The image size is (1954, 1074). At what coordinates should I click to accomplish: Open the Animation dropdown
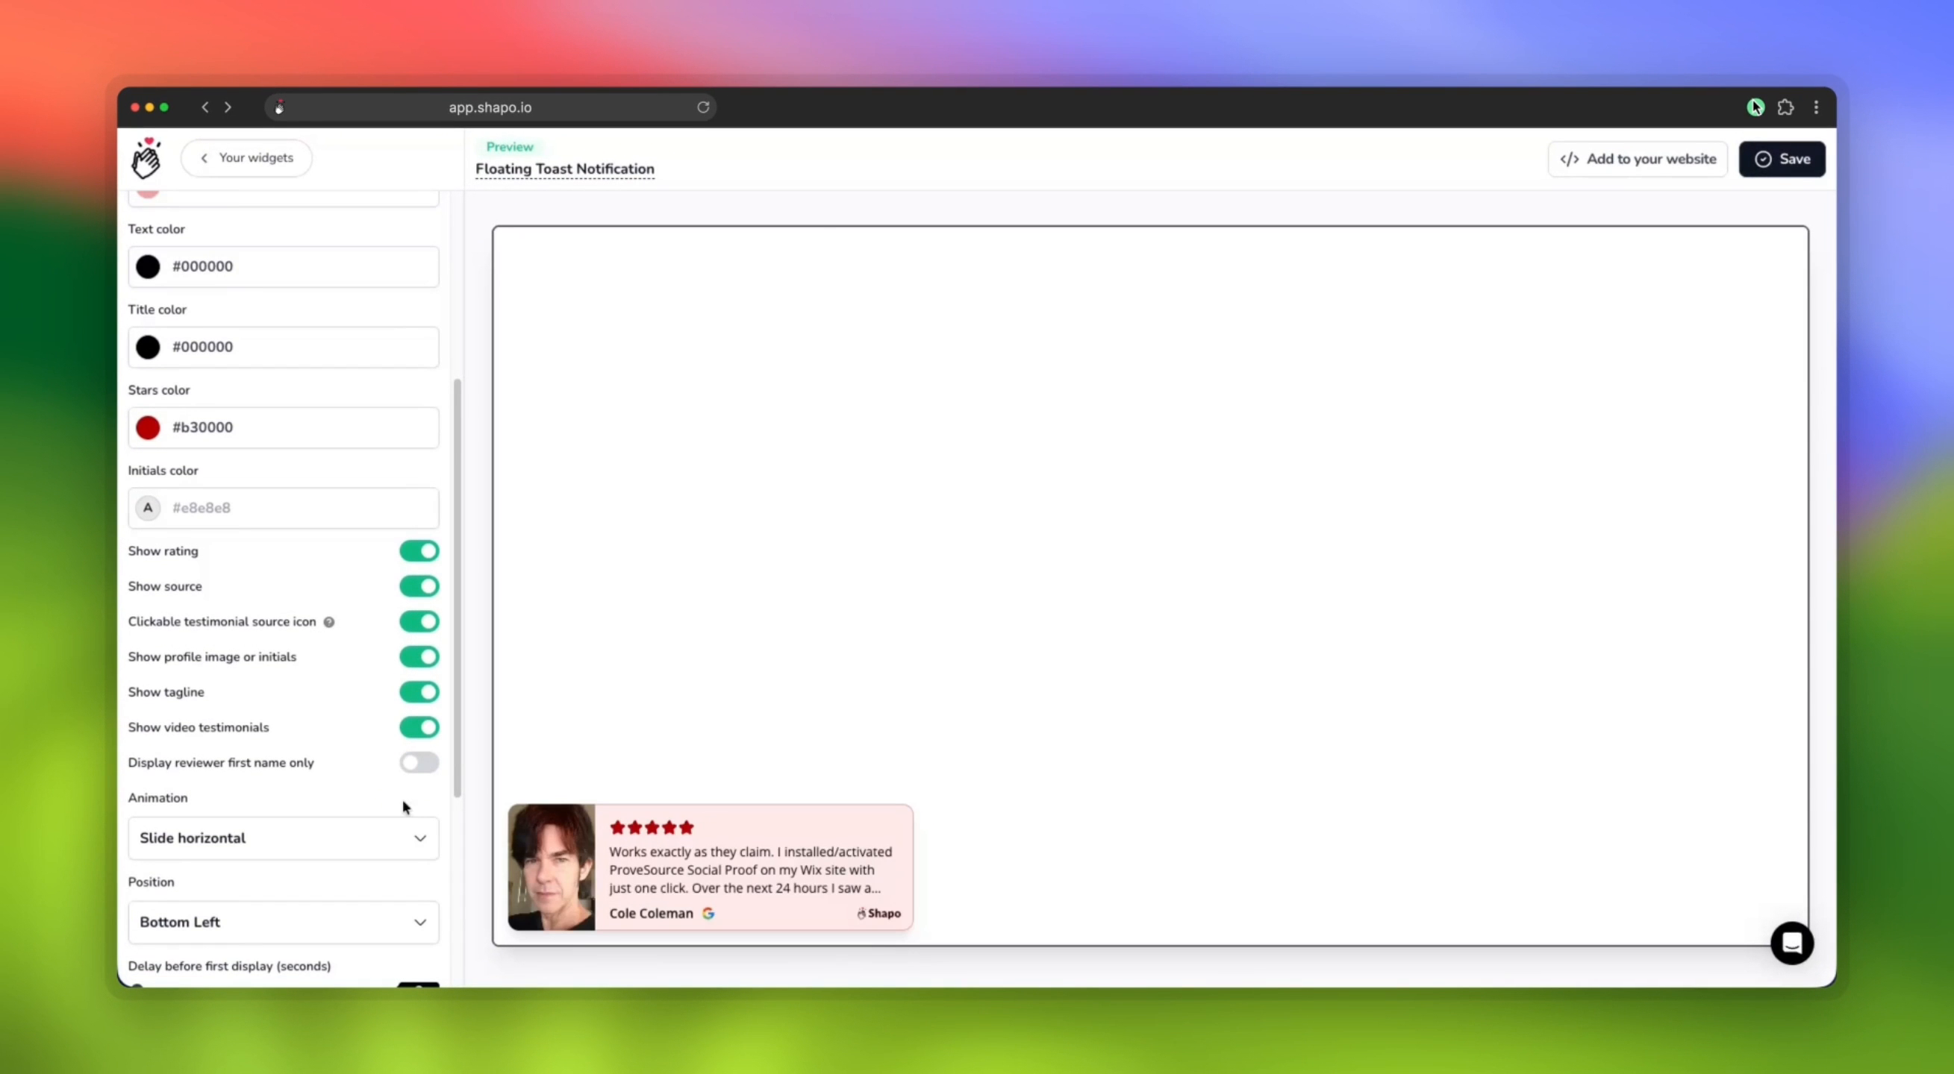283,838
